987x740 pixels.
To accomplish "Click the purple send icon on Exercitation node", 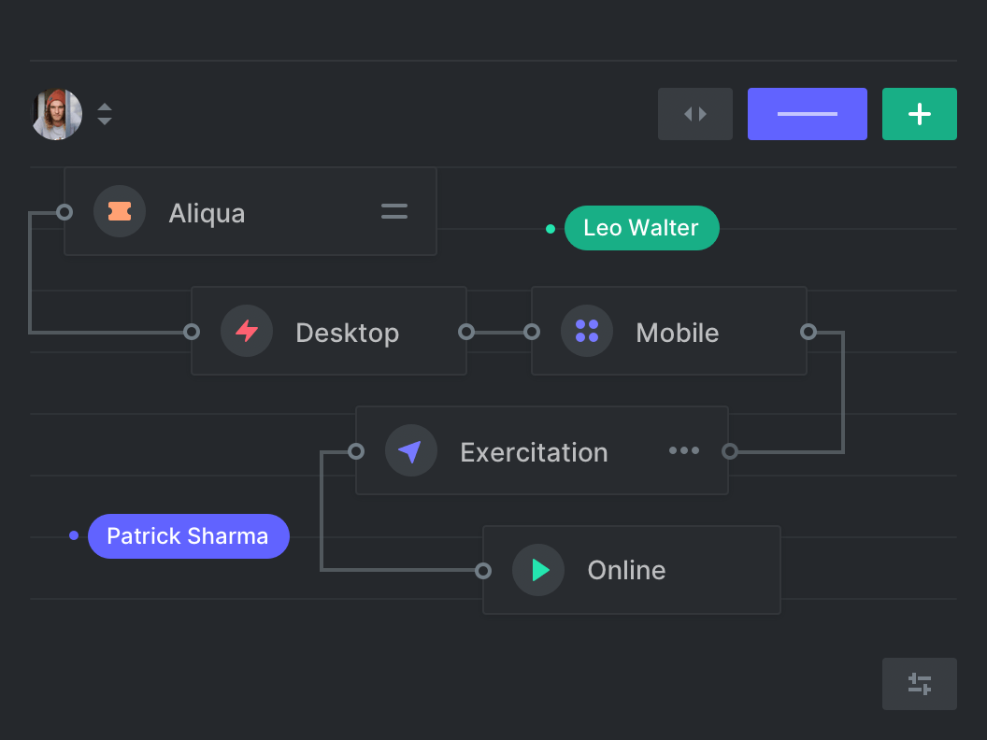I will point(411,450).
